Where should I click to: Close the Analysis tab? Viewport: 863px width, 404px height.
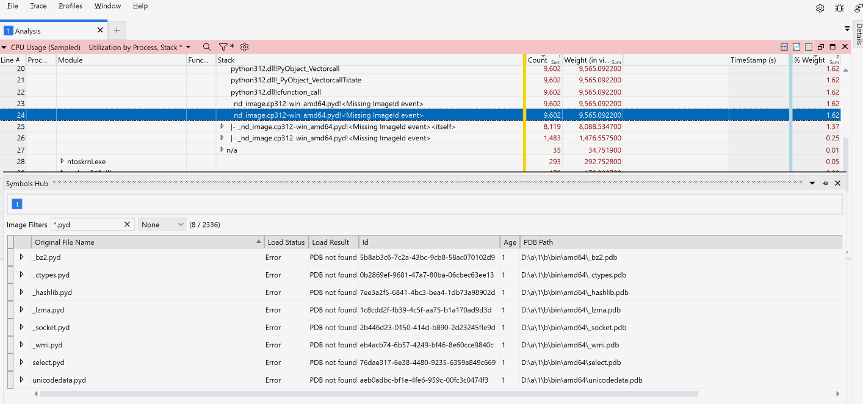101,30
